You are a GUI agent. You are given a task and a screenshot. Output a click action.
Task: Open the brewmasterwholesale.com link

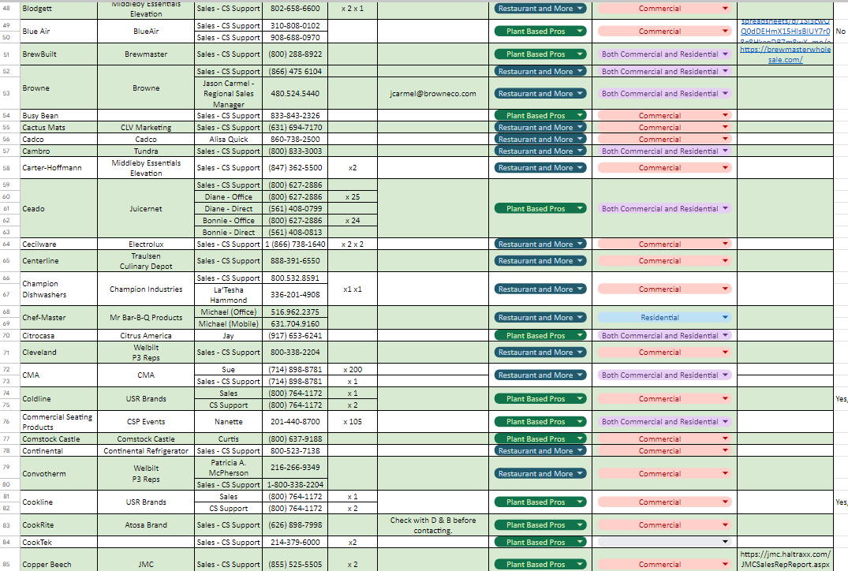click(785, 54)
